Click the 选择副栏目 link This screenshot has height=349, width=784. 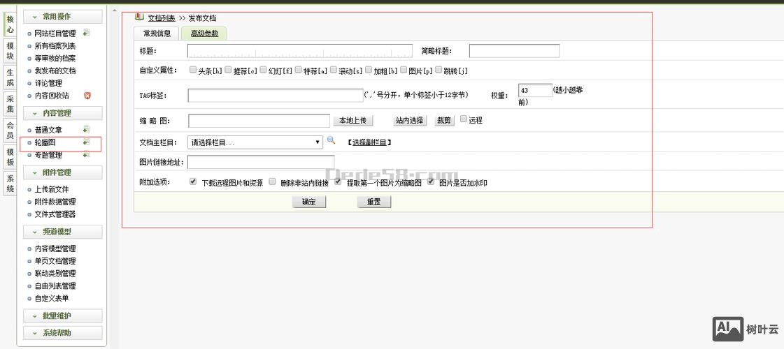[x=369, y=142]
